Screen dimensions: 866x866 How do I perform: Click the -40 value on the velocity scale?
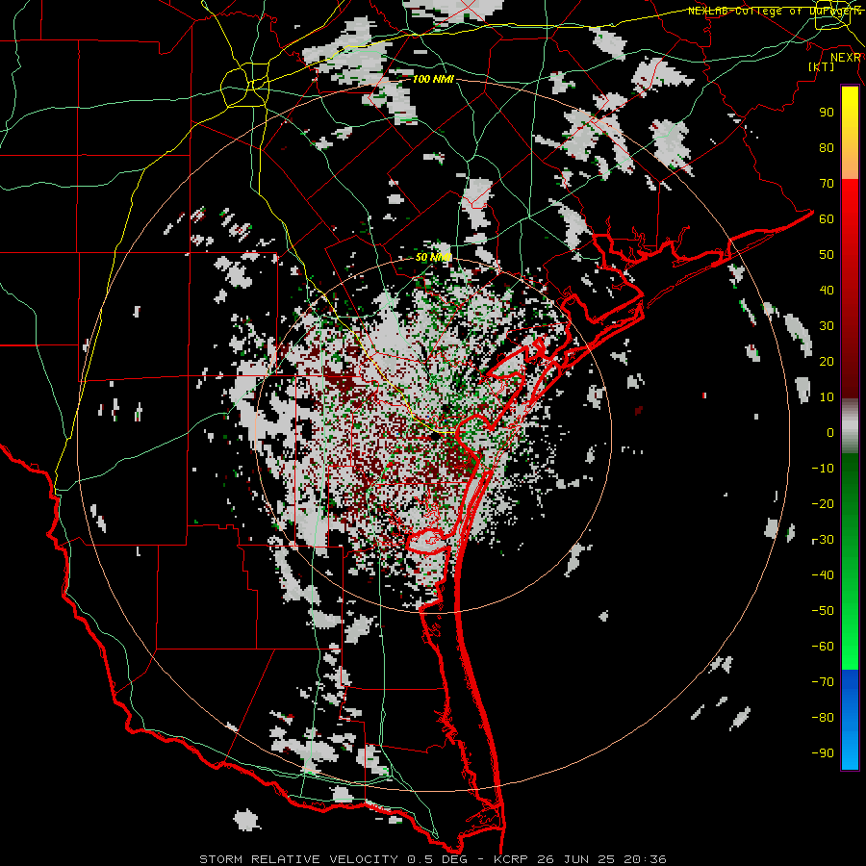[x=823, y=575]
